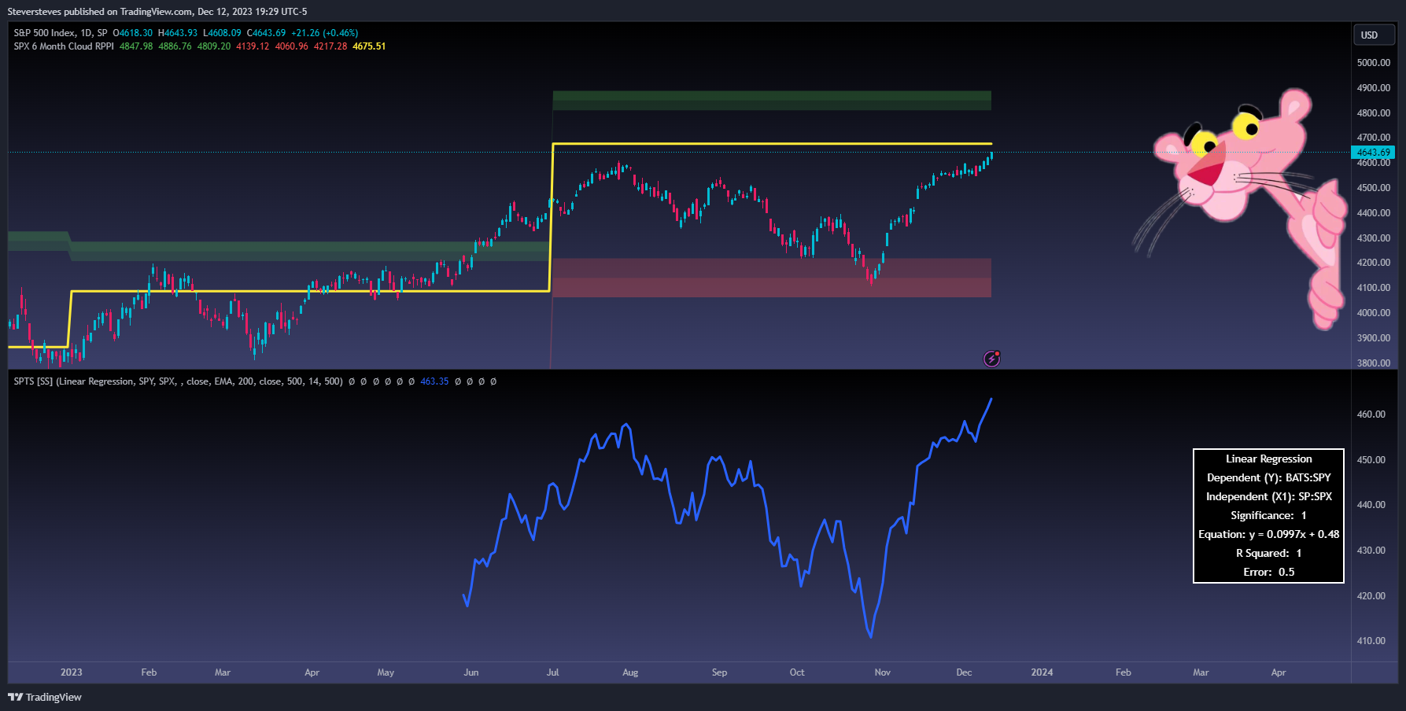Click the 430.00 lower axis label
The width and height of the screenshot is (1406, 711).
click(x=1371, y=551)
